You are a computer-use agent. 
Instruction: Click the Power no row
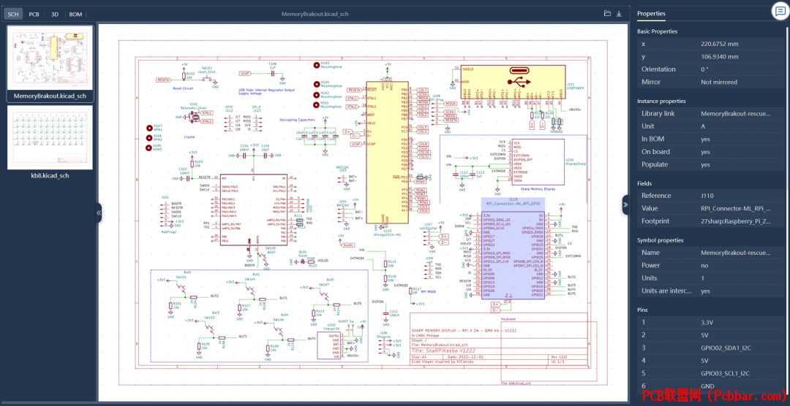tap(710, 265)
